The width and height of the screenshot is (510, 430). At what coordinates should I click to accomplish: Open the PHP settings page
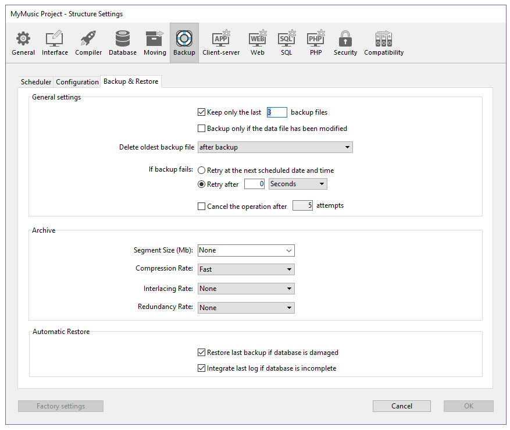click(316, 43)
